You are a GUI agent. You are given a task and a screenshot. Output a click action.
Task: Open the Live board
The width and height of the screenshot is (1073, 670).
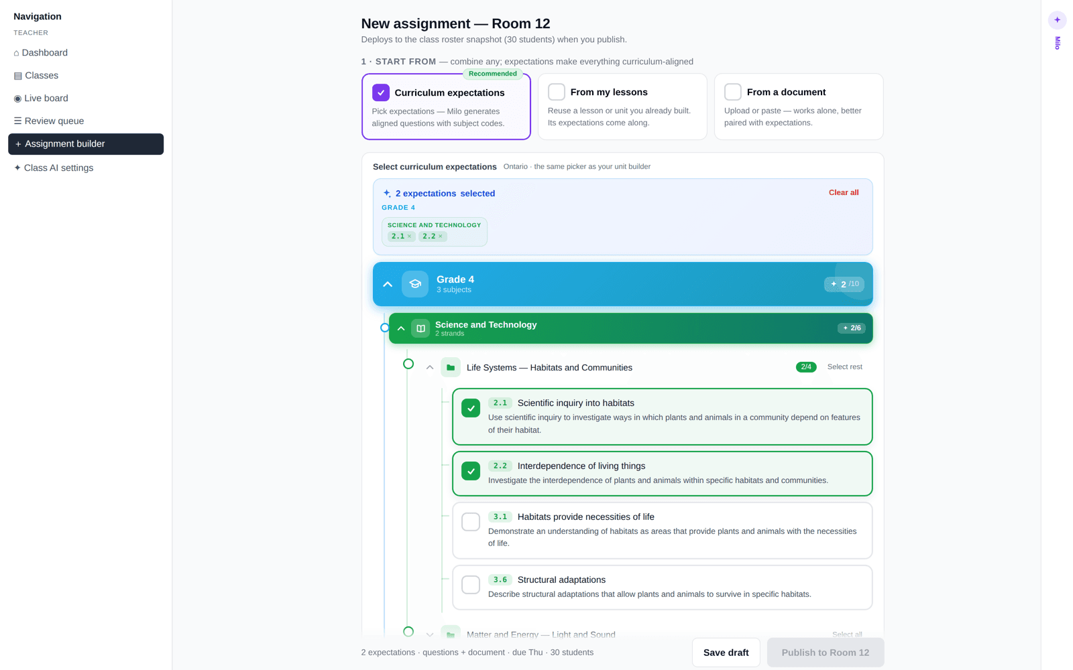pos(86,98)
